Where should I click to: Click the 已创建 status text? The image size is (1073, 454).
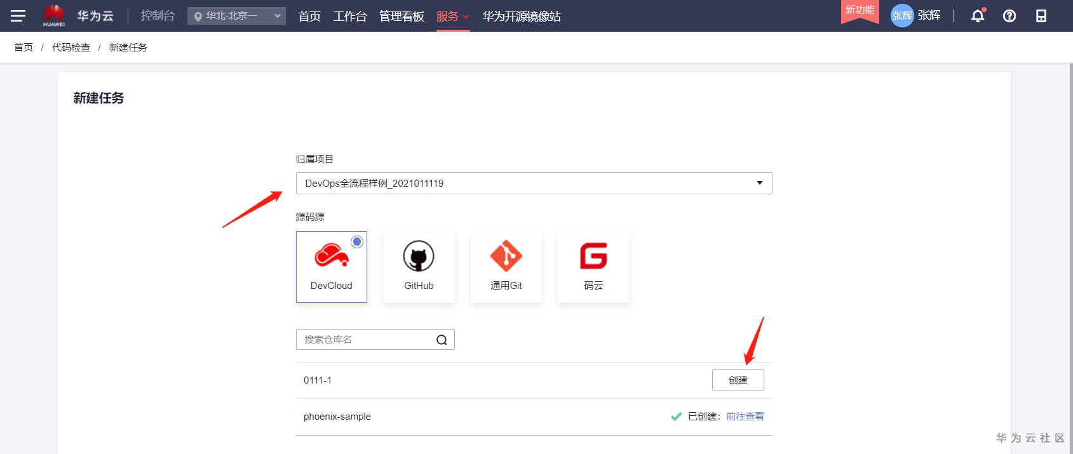click(703, 417)
